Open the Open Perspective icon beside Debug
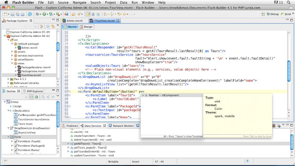Image resolution: width=295 pixels, height=166 pixels. point(263,14)
